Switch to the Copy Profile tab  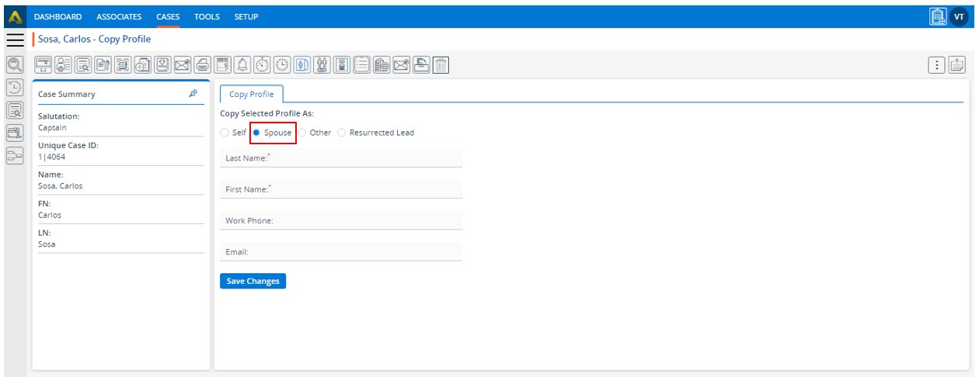pyautogui.click(x=251, y=94)
